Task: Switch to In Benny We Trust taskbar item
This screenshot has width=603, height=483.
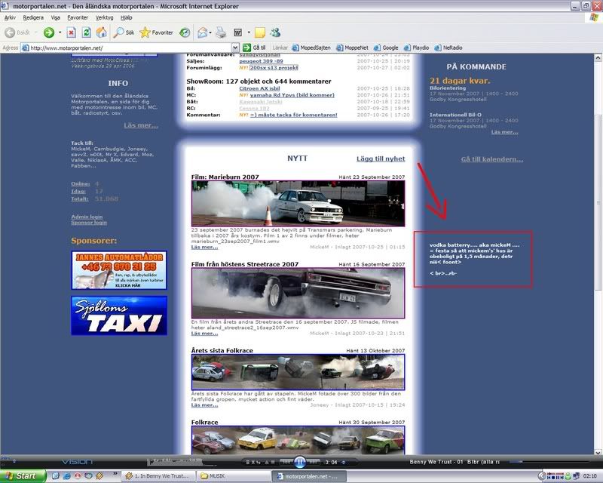Action: [x=158, y=476]
